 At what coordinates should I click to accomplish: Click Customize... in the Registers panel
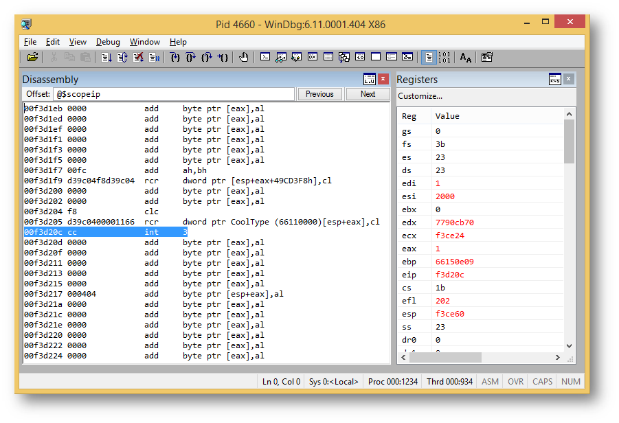point(420,96)
